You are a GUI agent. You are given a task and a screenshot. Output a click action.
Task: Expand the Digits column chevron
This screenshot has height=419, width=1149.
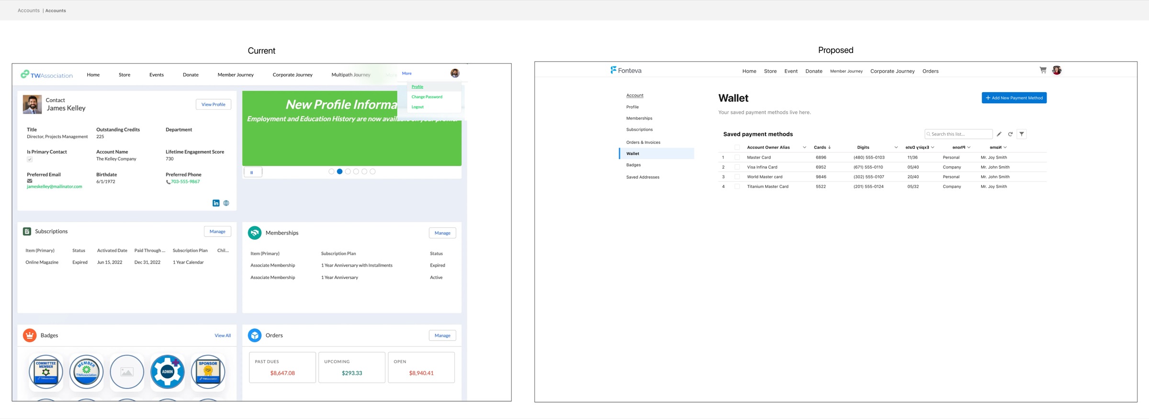896,148
